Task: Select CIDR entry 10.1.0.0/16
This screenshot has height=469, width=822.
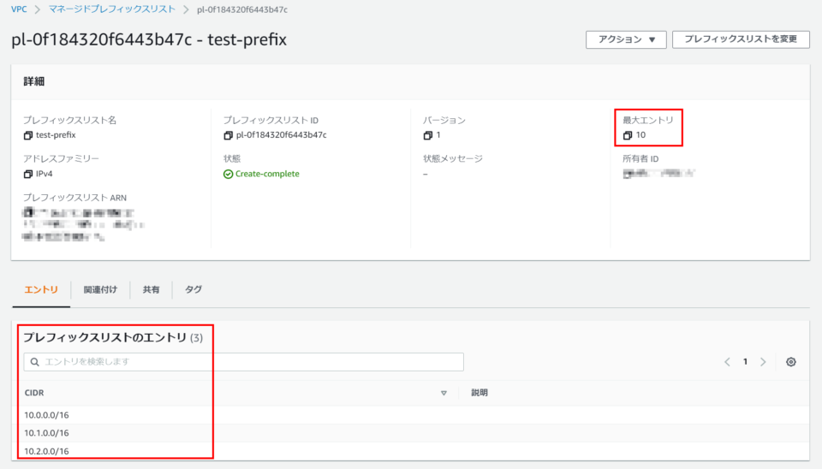Action: tap(46, 433)
